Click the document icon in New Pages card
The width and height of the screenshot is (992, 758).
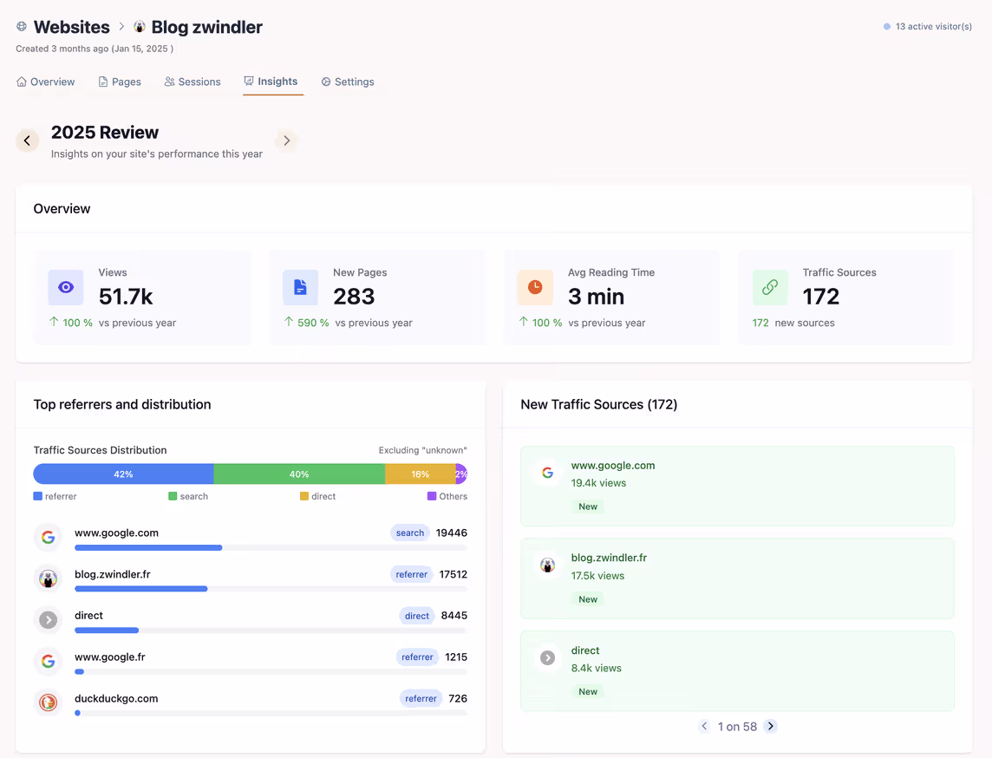coord(300,287)
